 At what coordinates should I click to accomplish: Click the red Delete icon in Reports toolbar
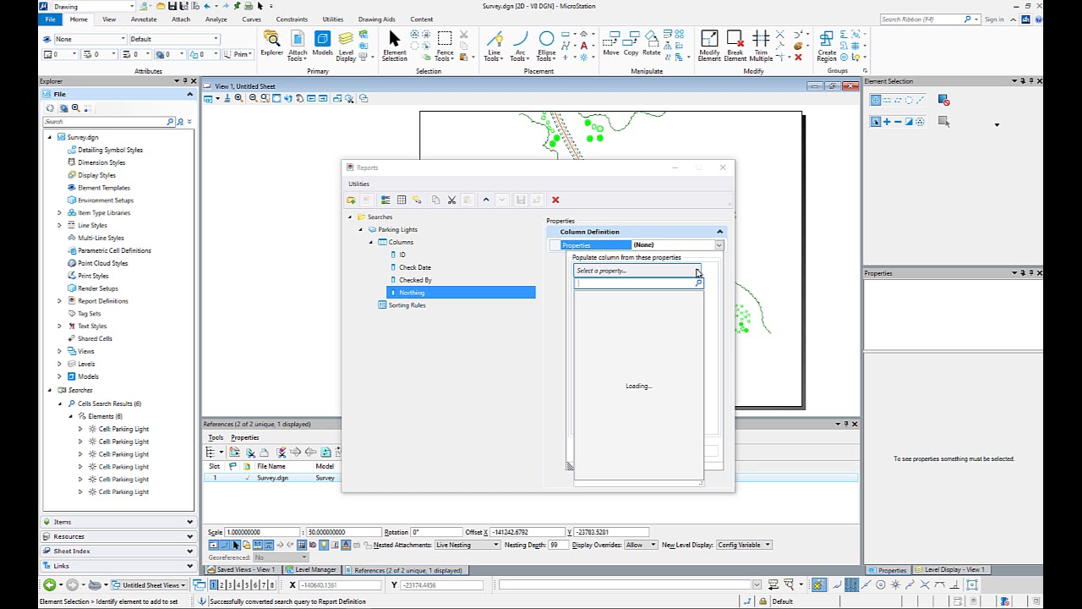click(555, 200)
